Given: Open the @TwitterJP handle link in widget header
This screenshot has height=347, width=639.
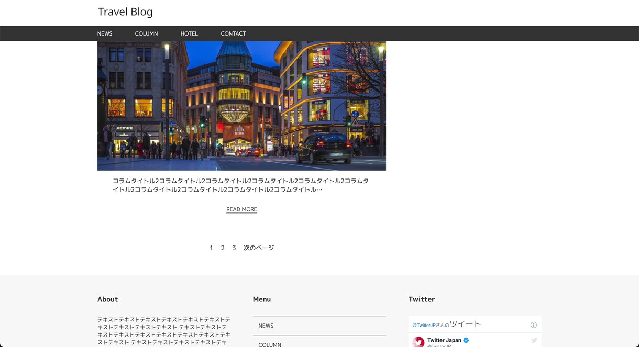Looking at the screenshot, I should point(424,325).
